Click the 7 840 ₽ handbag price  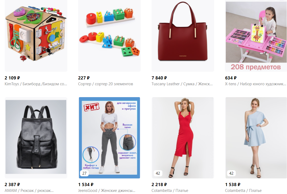pyautogui.click(x=159, y=78)
